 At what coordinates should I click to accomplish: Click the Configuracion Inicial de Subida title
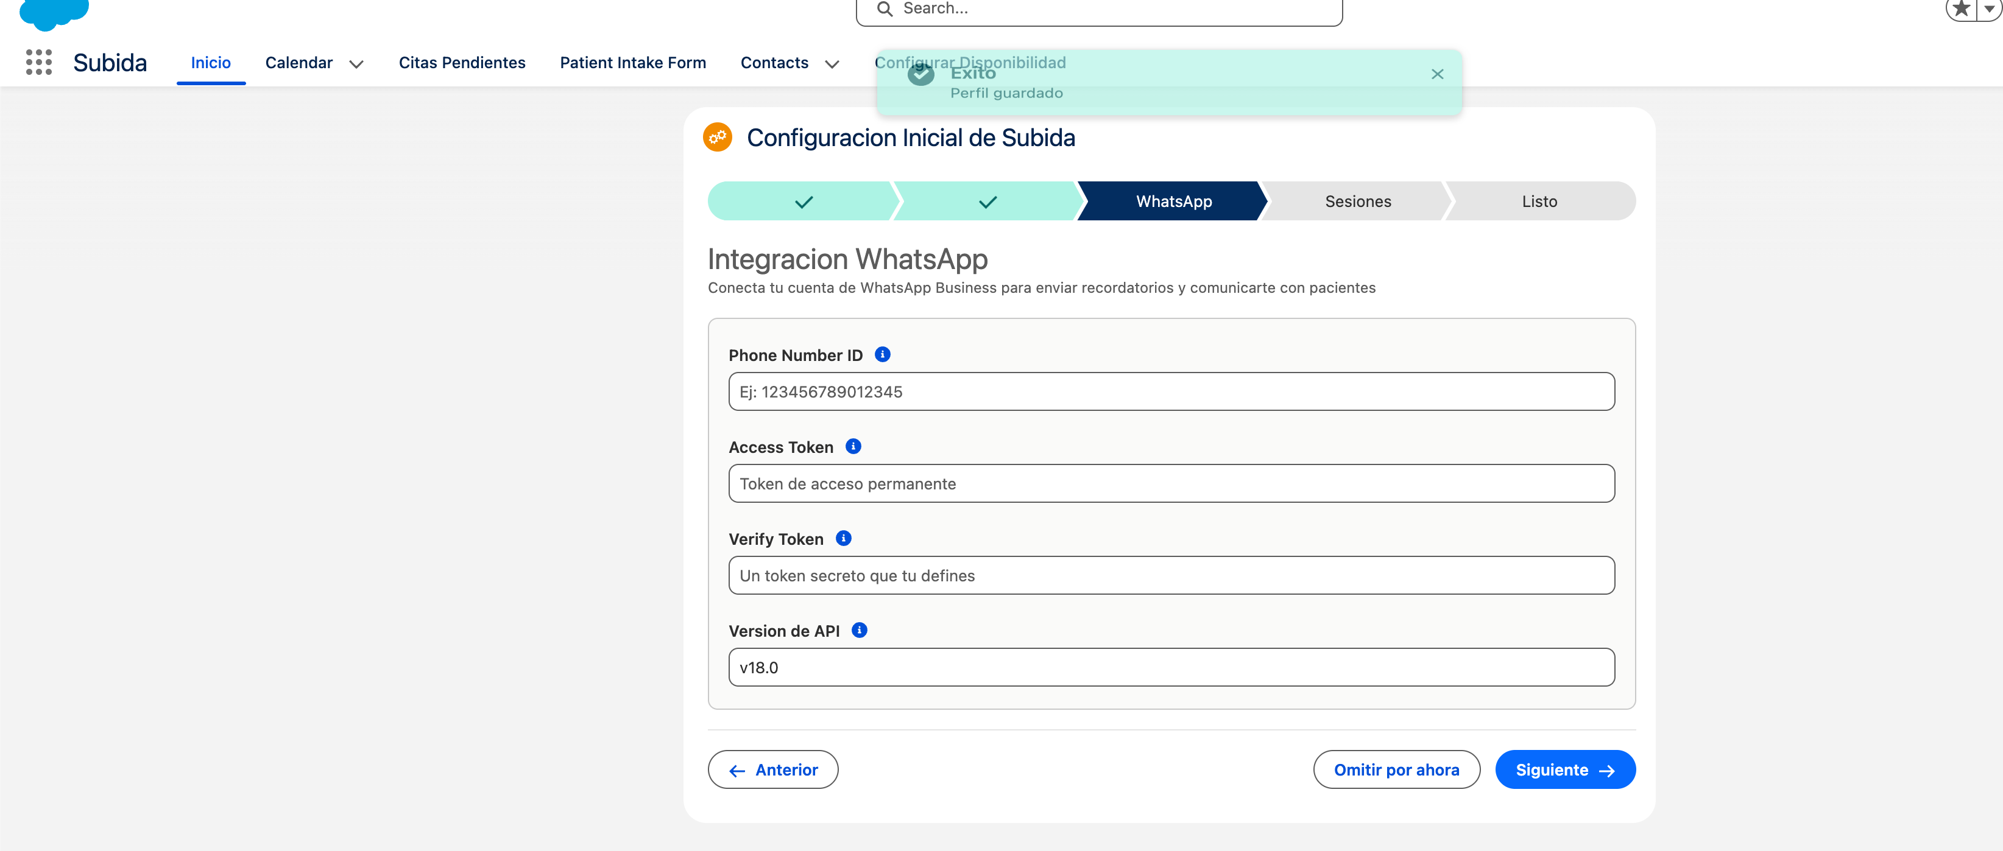[x=911, y=138]
